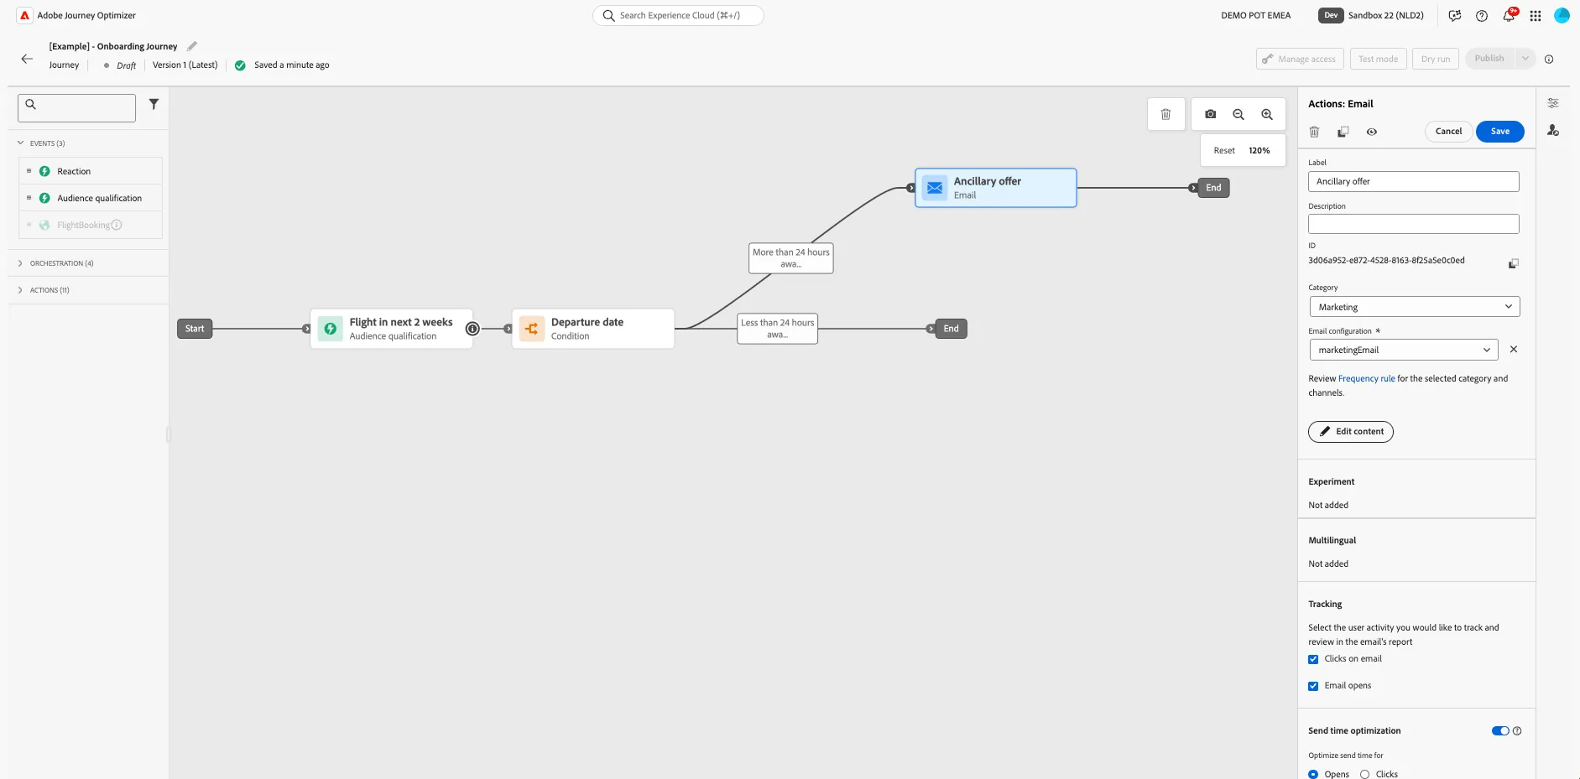
Task: Click the Publish button
Action: click(1489, 59)
